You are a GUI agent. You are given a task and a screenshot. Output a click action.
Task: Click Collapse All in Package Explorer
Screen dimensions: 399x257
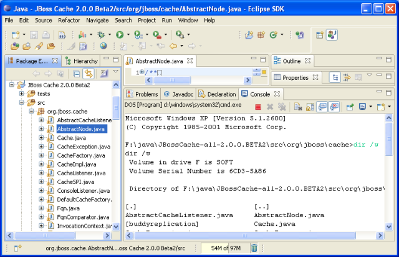click(76, 74)
